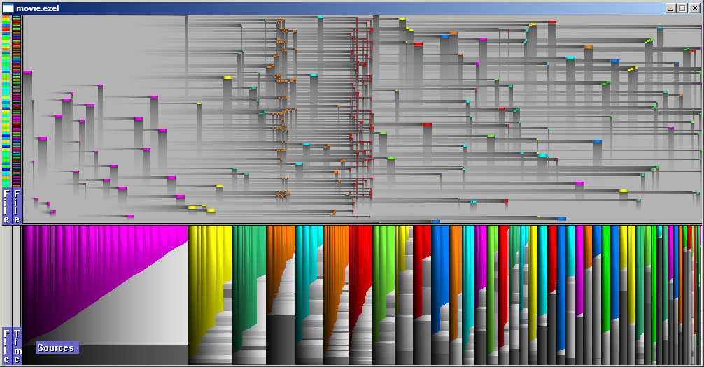Maximize the movie.ezel window

pos(682,8)
